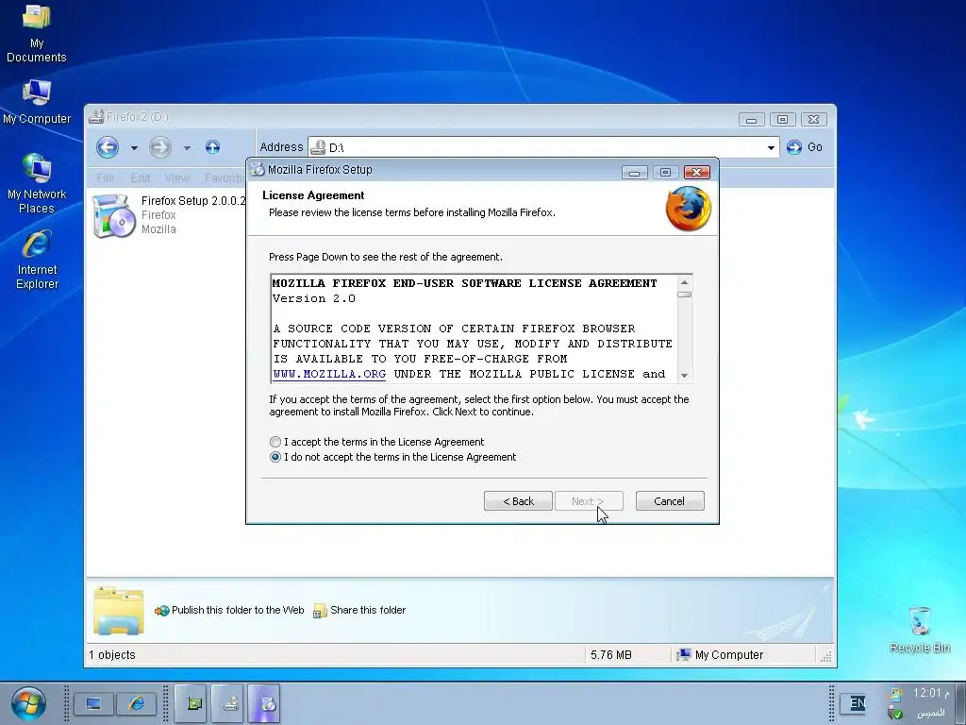Screen dimensions: 966x725
Task: Click the EN language indicator
Action: (x=856, y=703)
